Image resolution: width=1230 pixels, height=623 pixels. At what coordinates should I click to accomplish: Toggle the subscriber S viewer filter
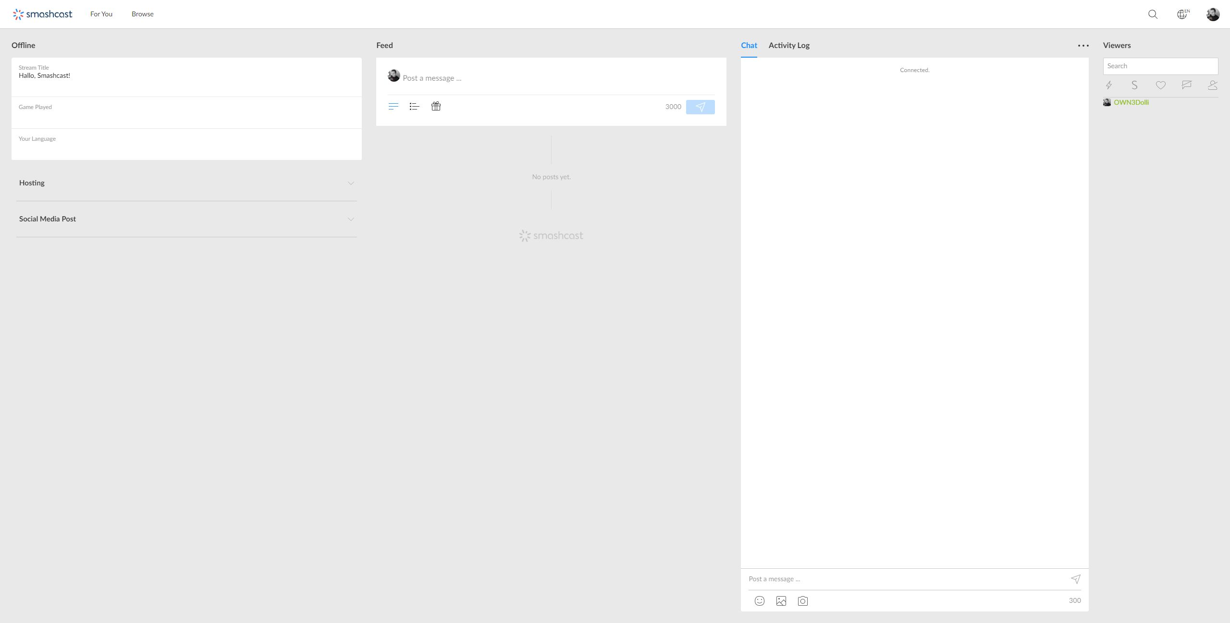(x=1134, y=86)
